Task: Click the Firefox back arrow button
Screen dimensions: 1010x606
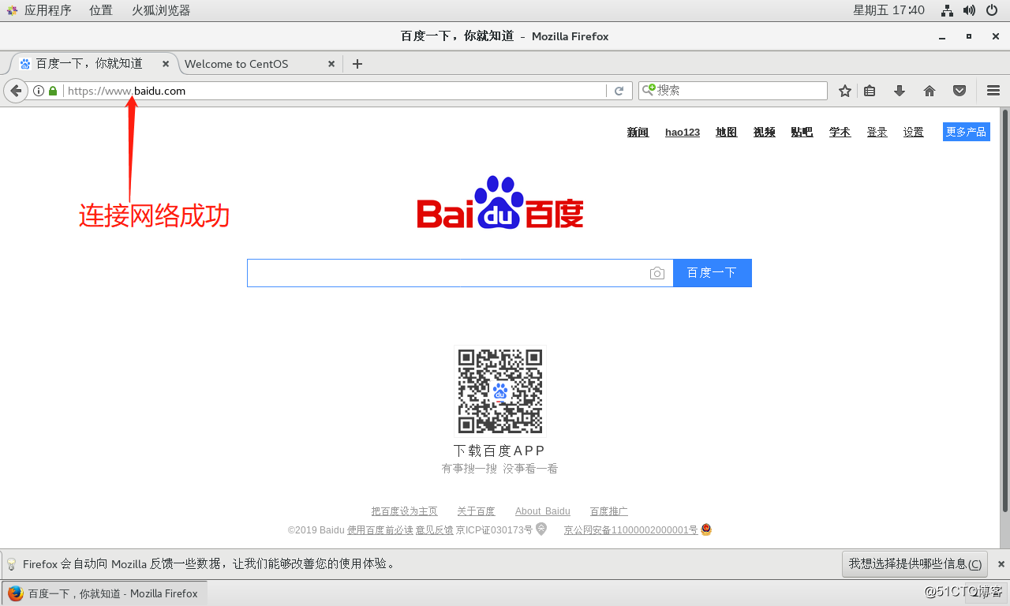Action: coord(15,91)
